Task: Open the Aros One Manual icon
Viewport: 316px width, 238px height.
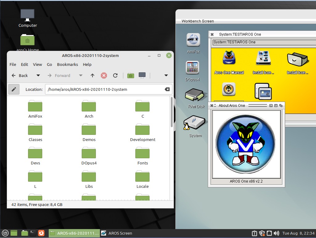Action: click(229, 58)
